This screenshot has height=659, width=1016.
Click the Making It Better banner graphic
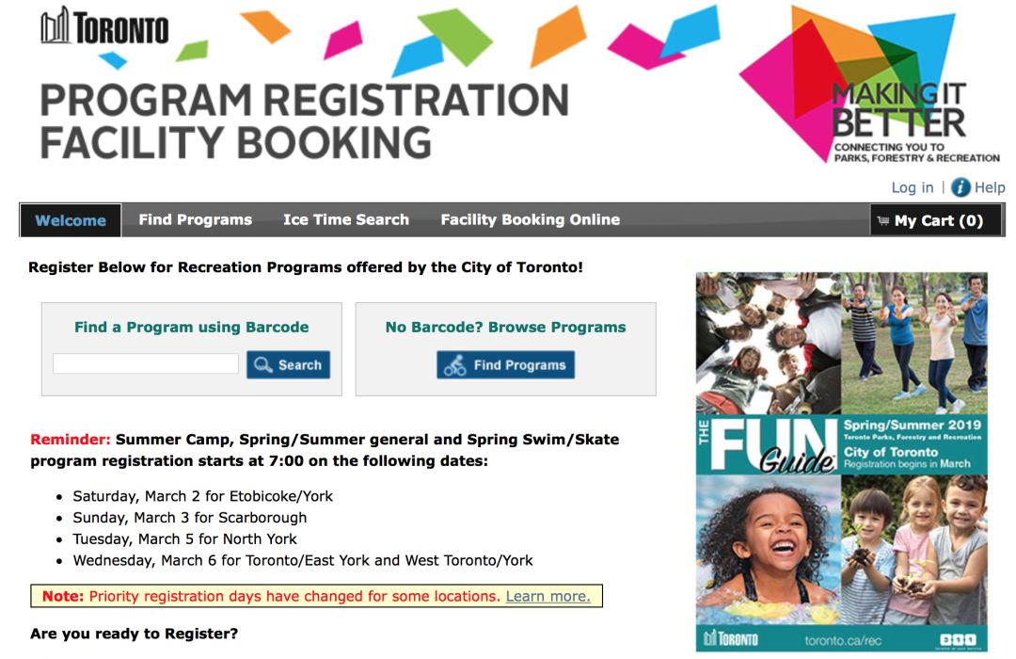(870, 85)
